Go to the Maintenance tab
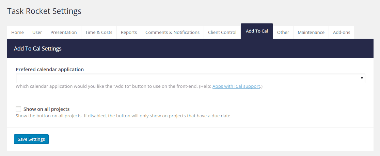 (x=311, y=32)
